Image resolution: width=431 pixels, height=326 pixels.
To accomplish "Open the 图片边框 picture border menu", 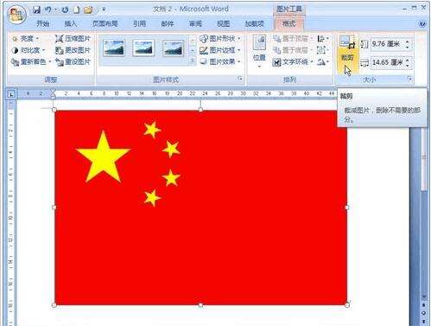I will pyautogui.click(x=220, y=50).
